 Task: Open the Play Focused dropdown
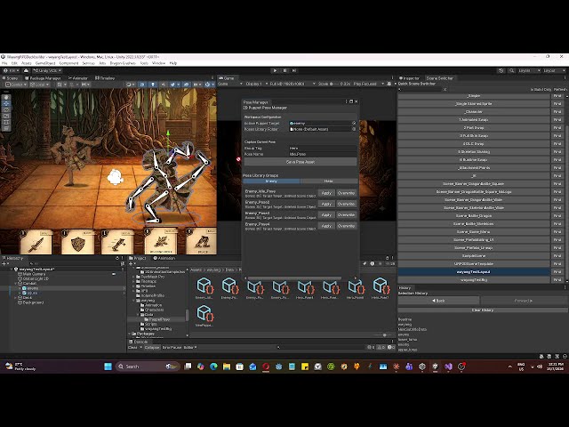[368, 84]
